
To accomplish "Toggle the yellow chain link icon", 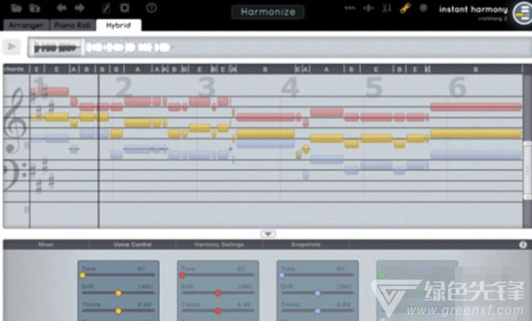I will click(x=405, y=8).
